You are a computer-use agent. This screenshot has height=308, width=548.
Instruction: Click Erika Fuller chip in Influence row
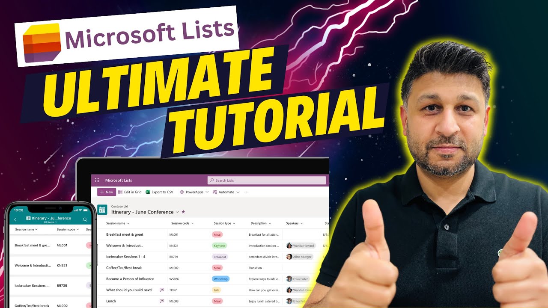click(x=298, y=279)
